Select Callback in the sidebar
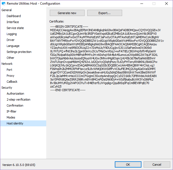 12,82
